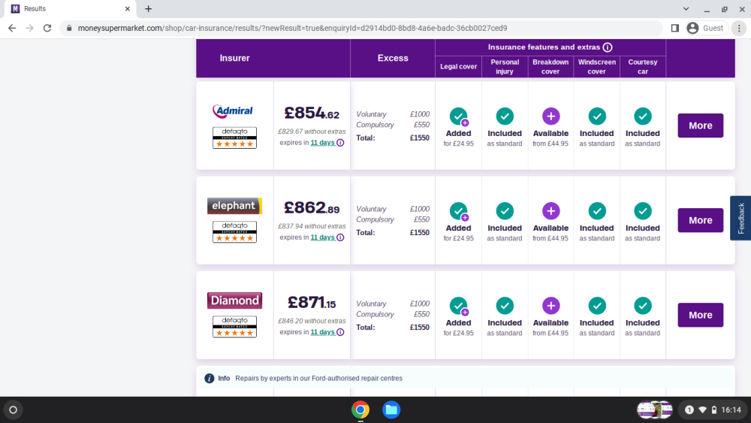Go back in browser history
The width and height of the screenshot is (751, 423).
click(x=12, y=29)
